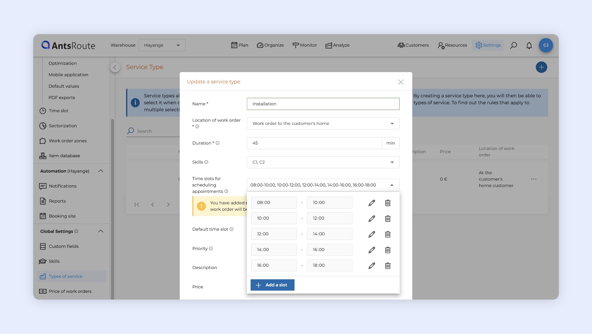Collapse the Global Settings section

pyautogui.click(x=101, y=231)
